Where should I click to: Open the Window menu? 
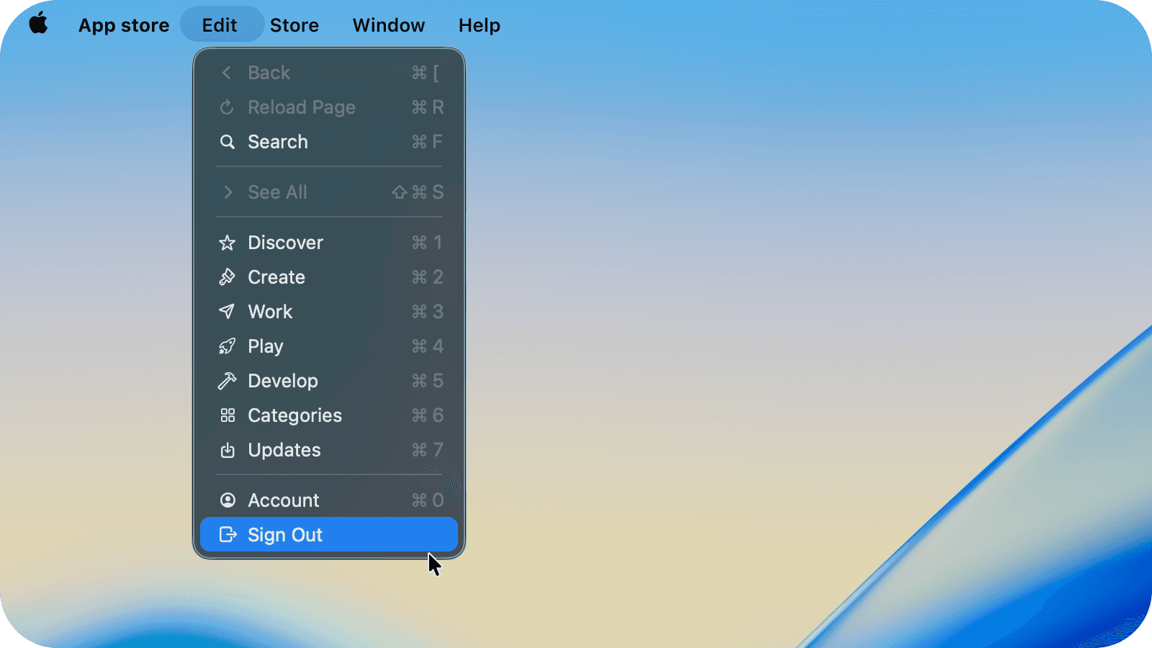point(389,25)
